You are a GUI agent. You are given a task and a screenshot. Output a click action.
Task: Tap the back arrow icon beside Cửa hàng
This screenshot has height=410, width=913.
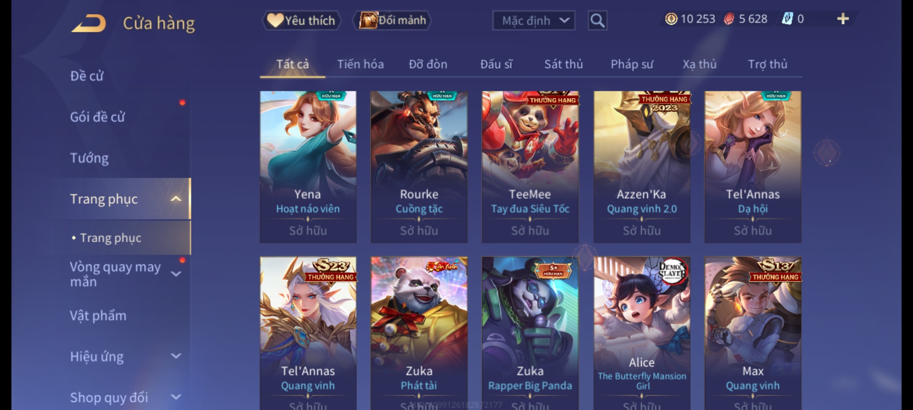[89, 23]
